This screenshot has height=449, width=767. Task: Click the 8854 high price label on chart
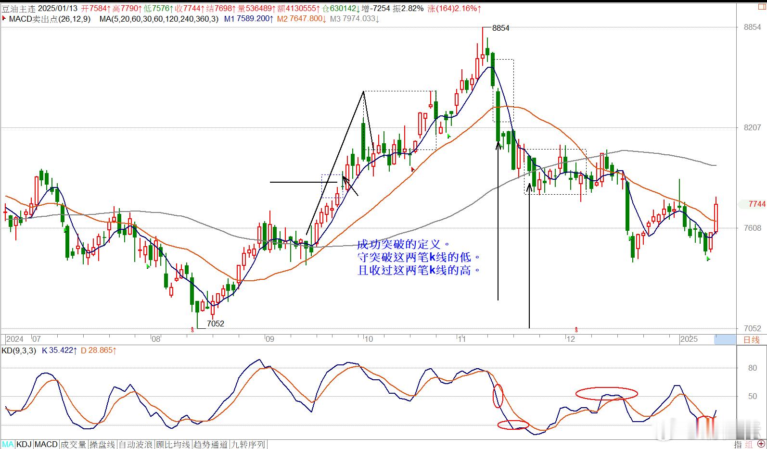click(500, 28)
